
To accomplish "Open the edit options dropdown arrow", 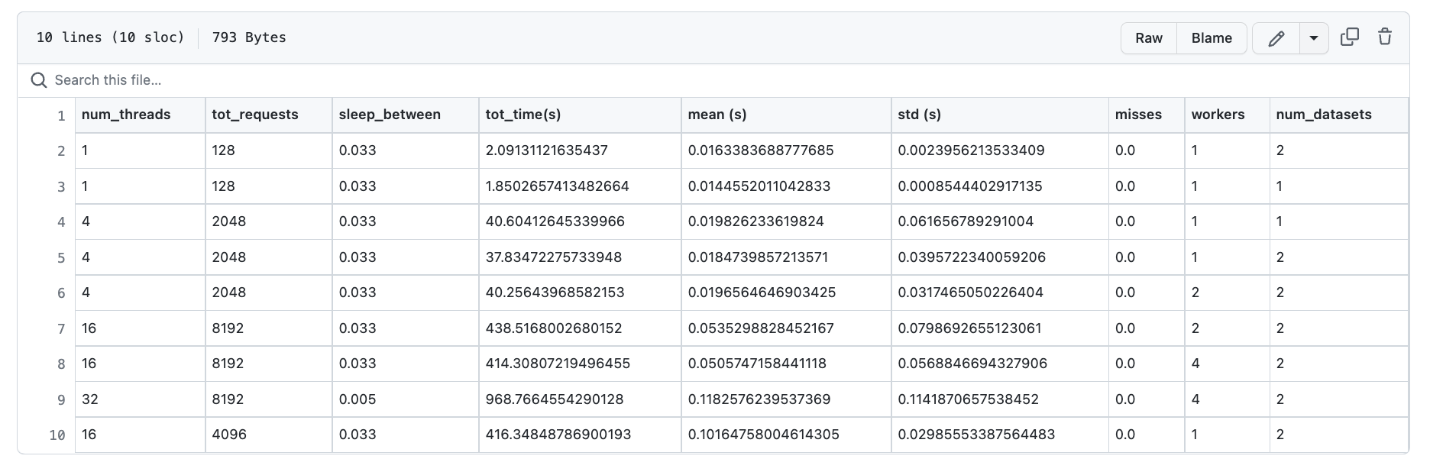I will 1314,38.
